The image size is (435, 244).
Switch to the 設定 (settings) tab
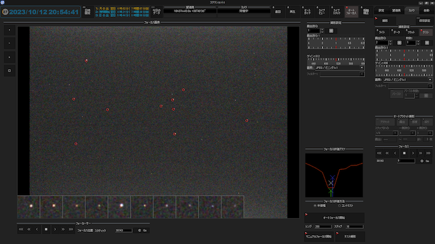click(x=382, y=11)
